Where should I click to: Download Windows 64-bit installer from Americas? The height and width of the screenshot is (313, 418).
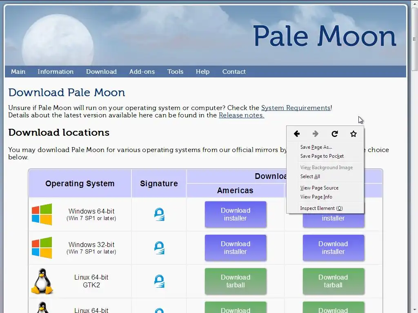[x=236, y=214]
